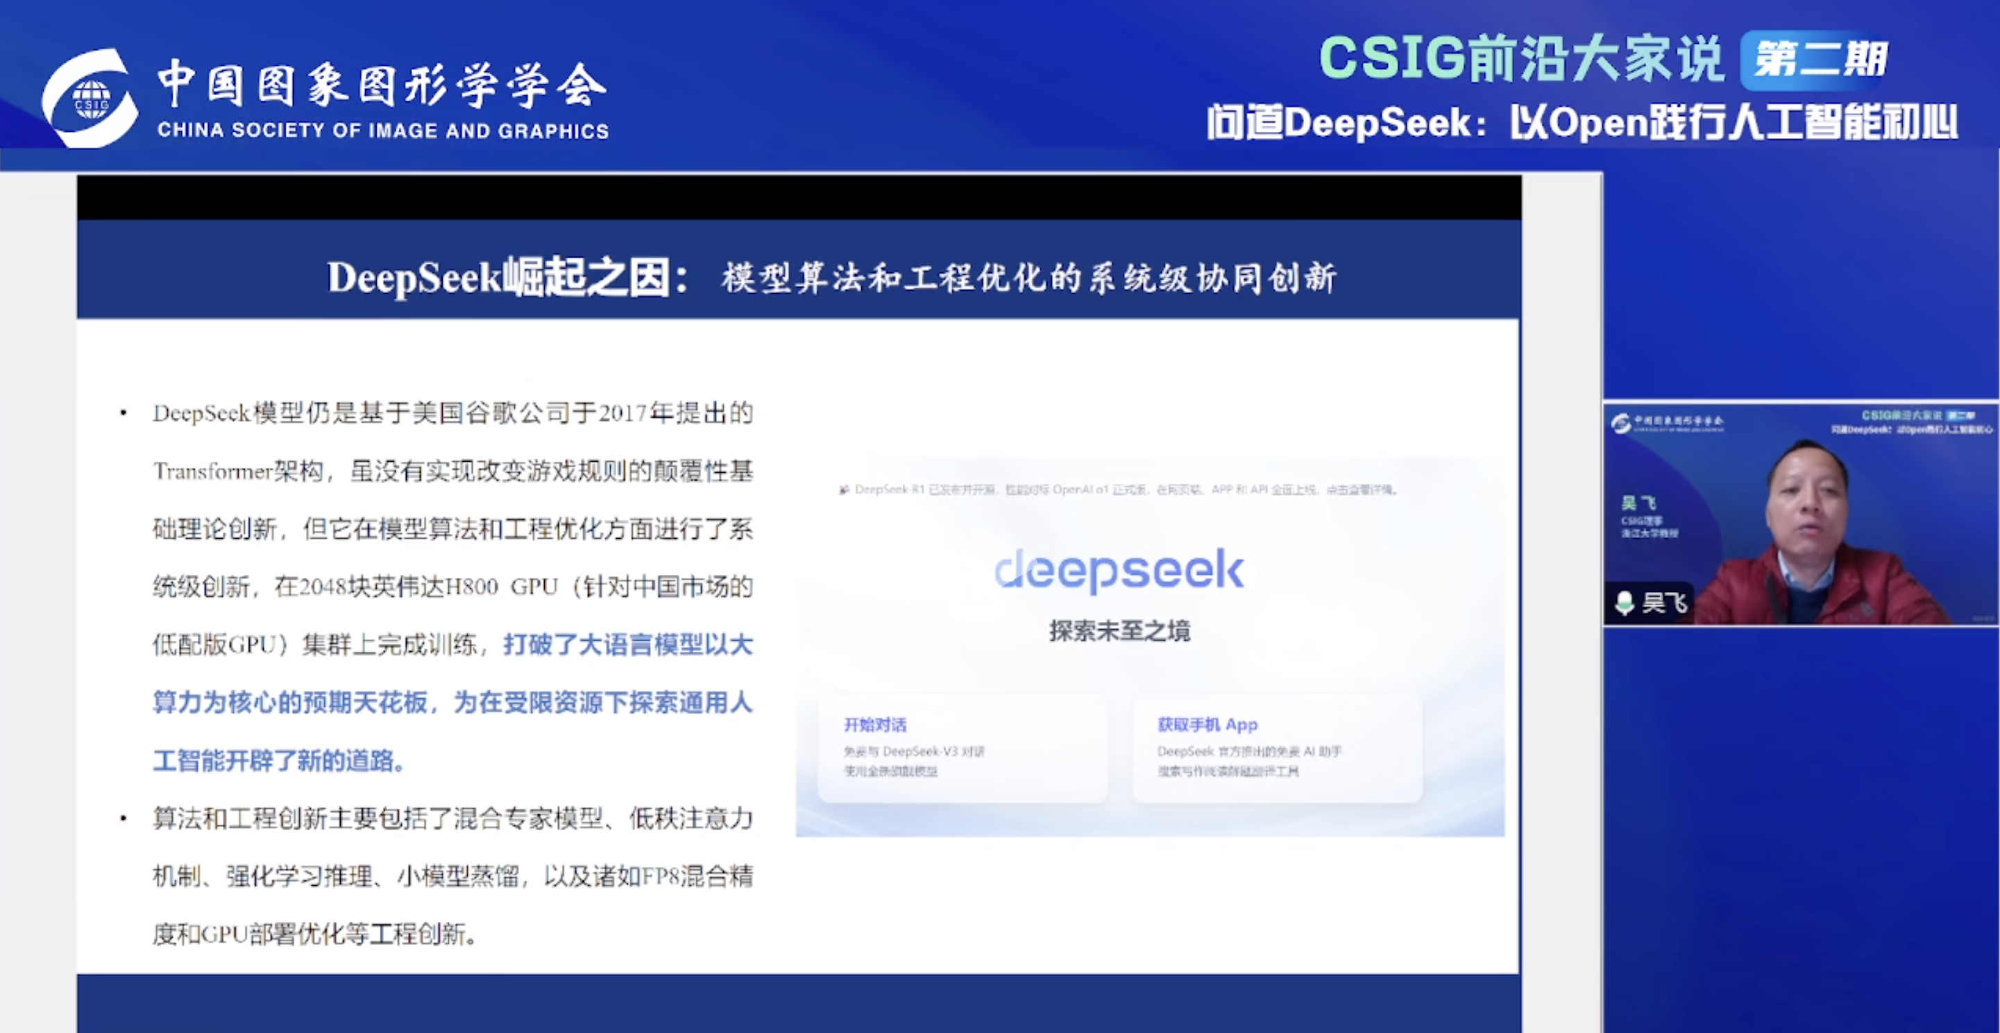This screenshot has height=1033, width=2000.
Task: Click line DeepSeek模型仍是基于美国谷歌公司于2017年提出的
Action: [x=452, y=413]
